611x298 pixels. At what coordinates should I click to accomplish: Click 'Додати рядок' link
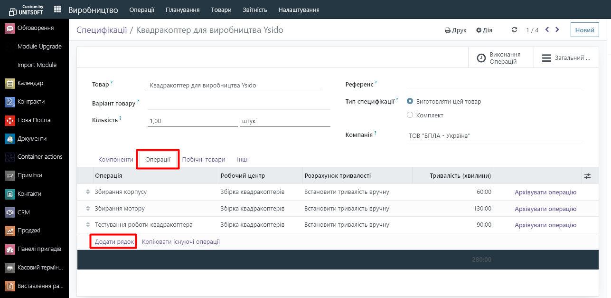coord(114,242)
